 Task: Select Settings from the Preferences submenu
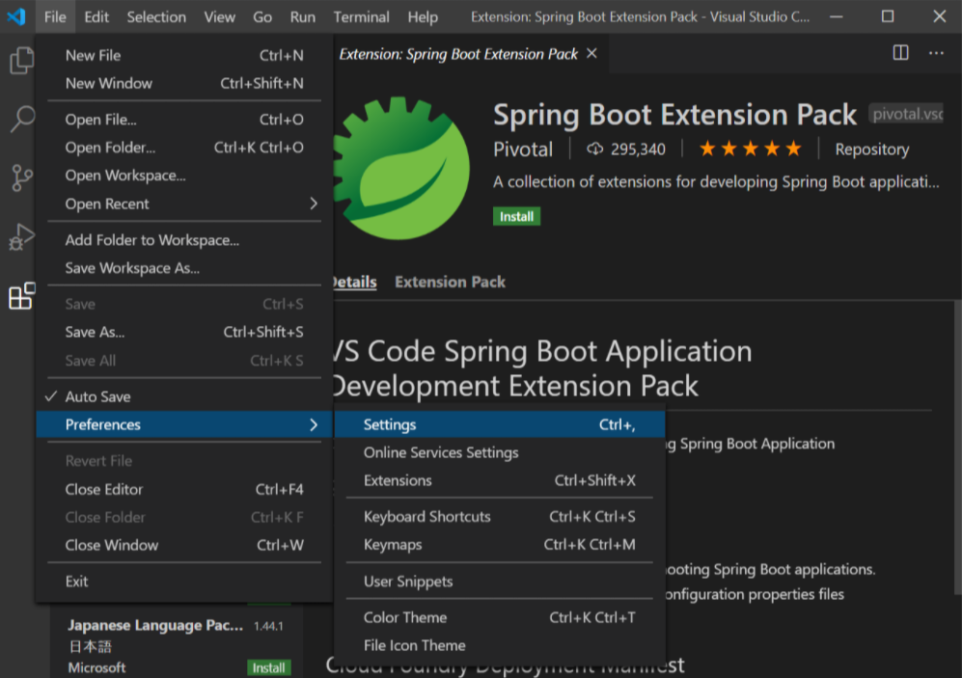tap(390, 424)
